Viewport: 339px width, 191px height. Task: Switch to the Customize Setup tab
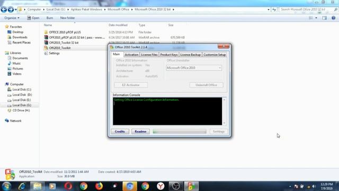click(215, 55)
